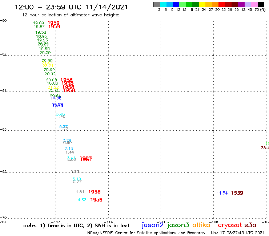Click the title '12:00 – 23:59 UTC 11/14/2021'
Viewport: 269px width, 236px height.
[x=71, y=7]
